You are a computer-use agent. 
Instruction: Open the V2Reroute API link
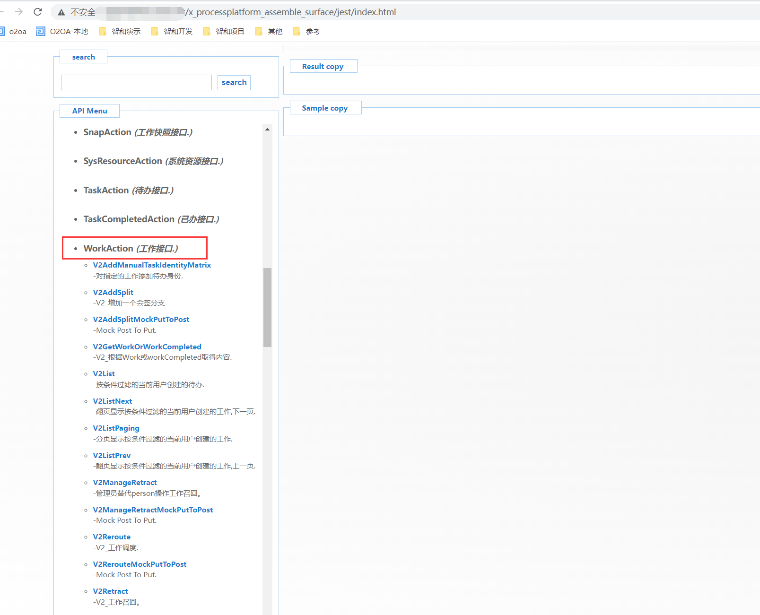[x=112, y=537]
